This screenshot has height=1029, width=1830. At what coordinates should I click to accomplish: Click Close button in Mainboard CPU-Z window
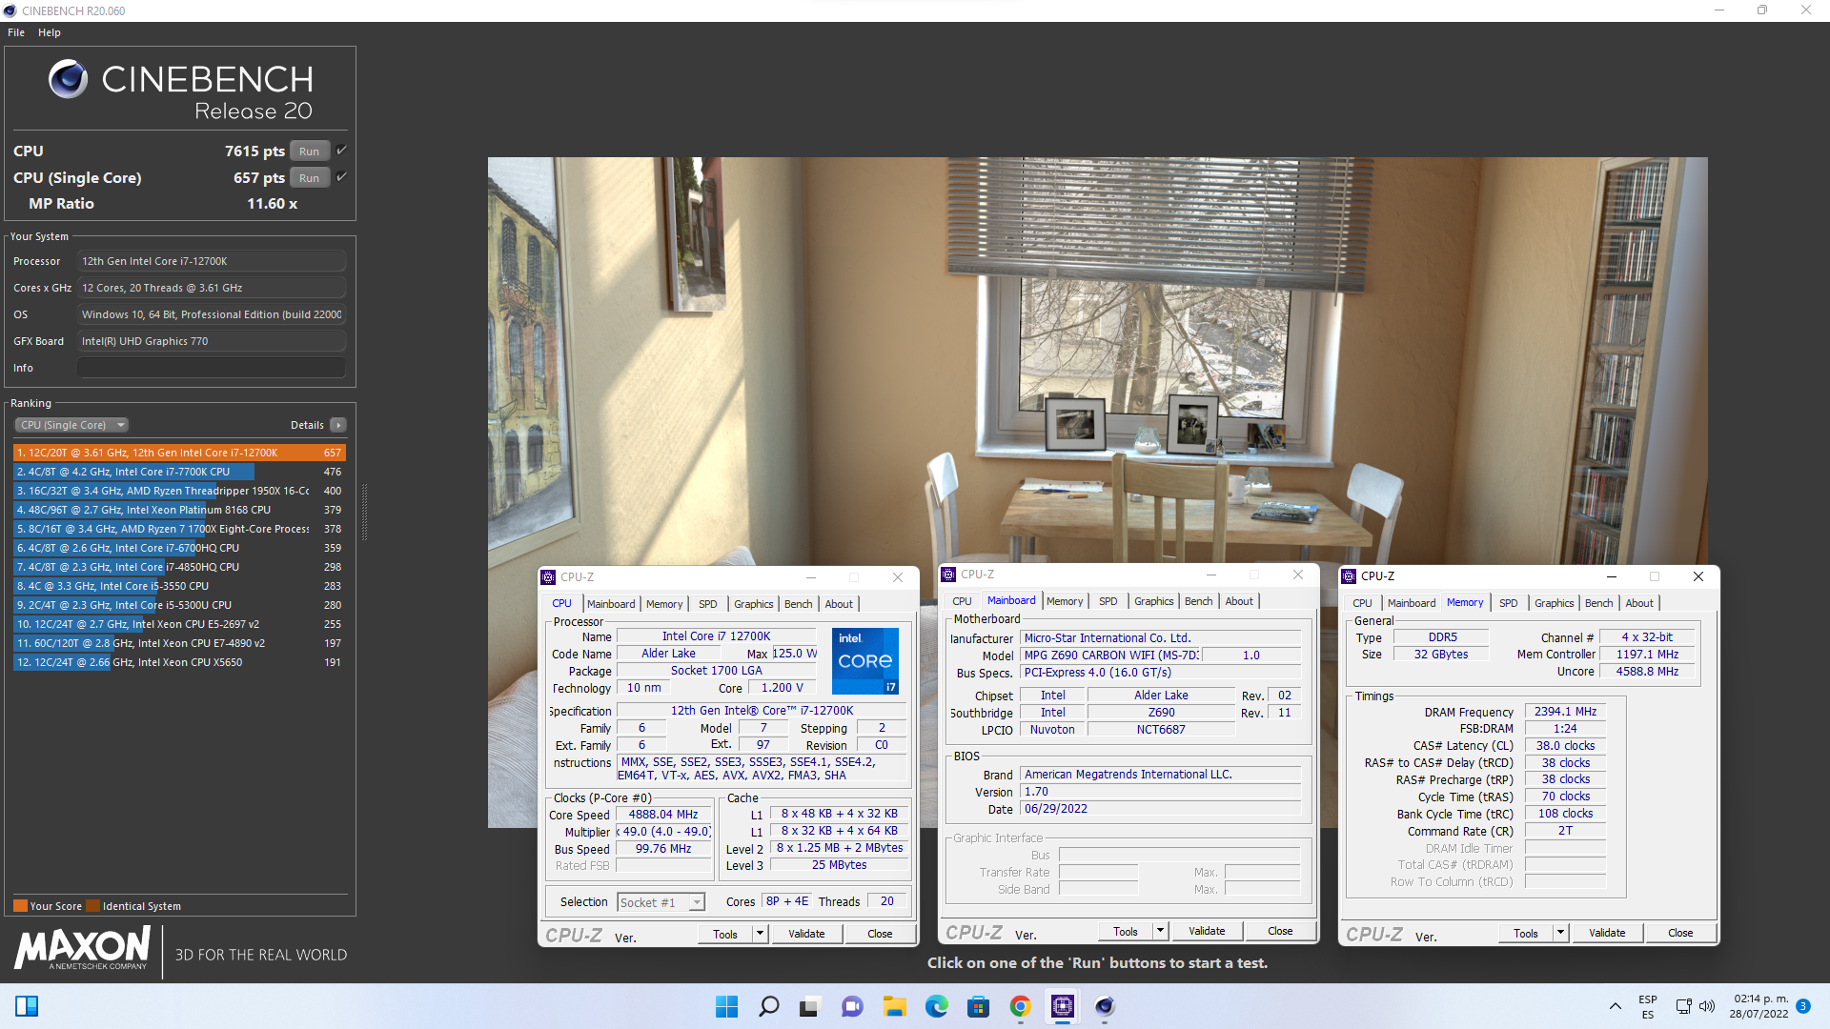tap(1280, 931)
